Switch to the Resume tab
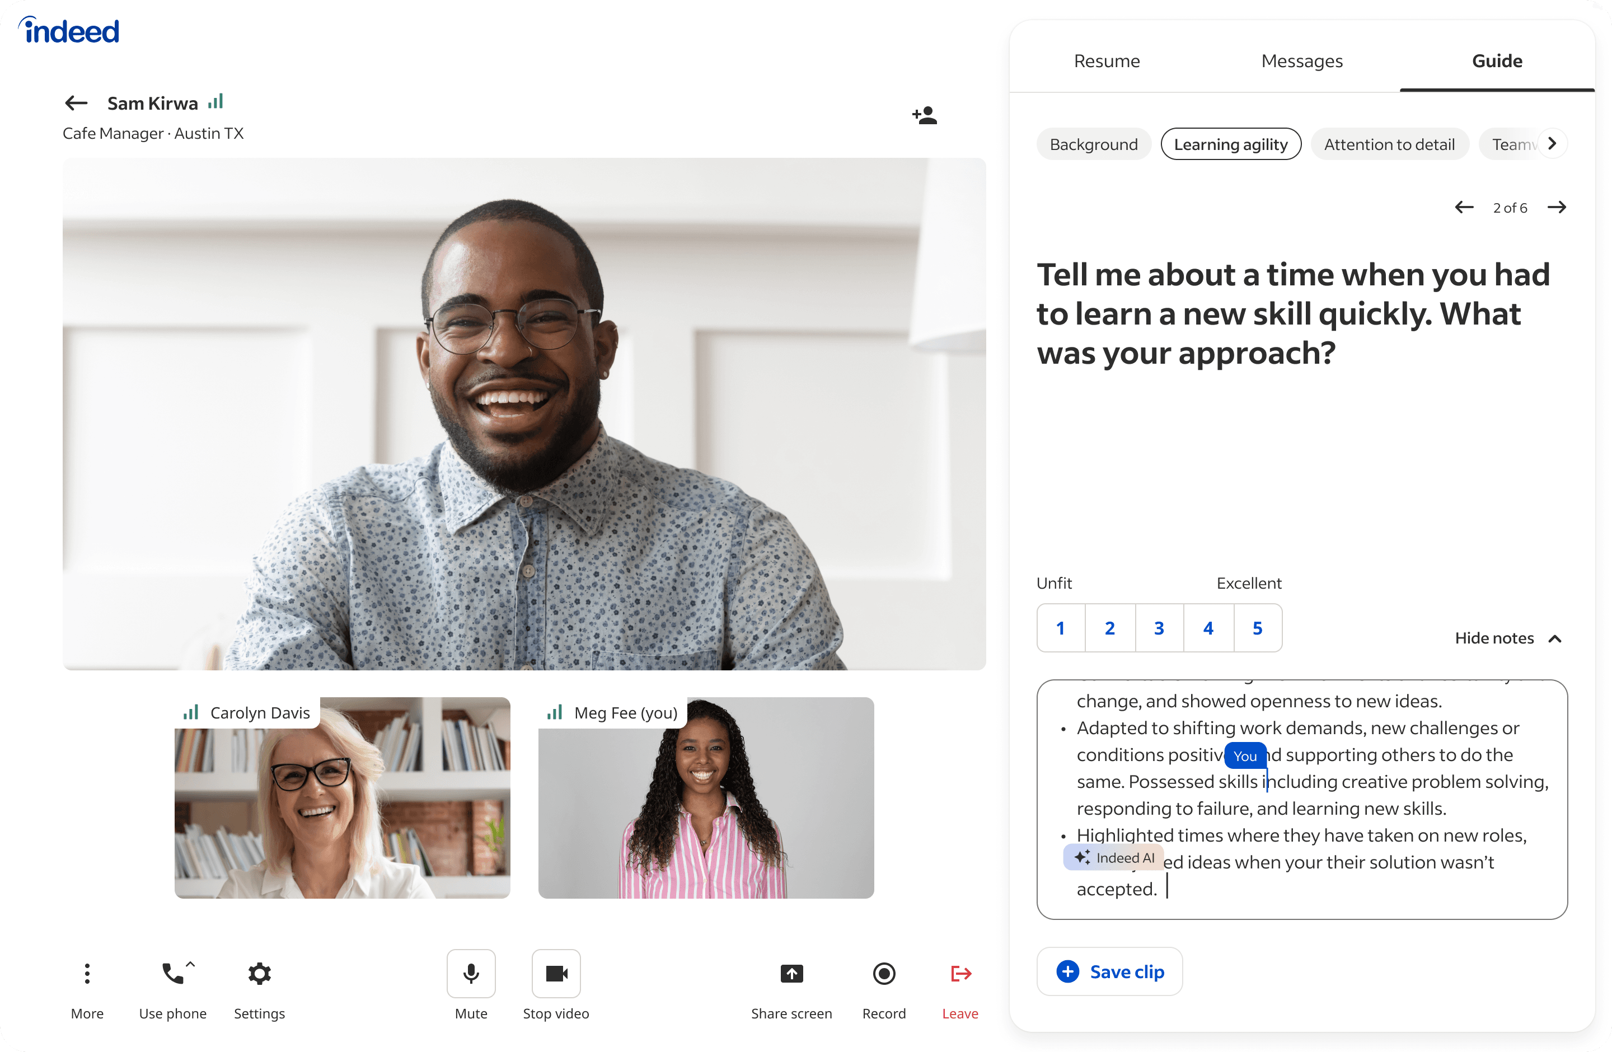 1107,61
